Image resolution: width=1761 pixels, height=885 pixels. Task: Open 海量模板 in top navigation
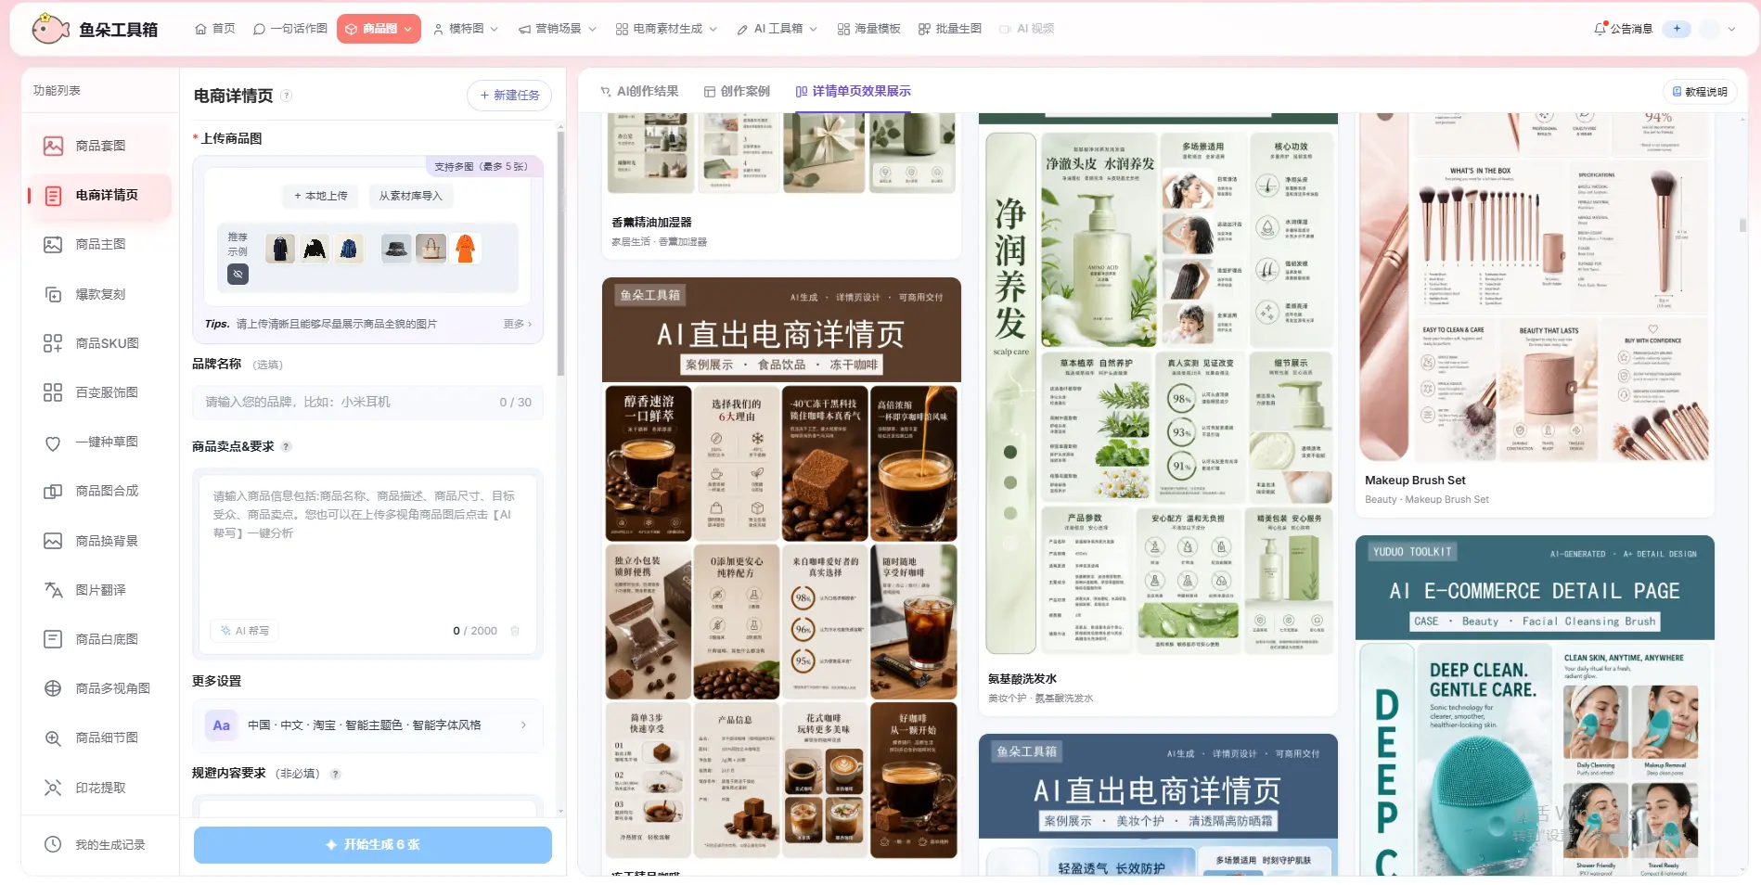[x=869, y=29]
